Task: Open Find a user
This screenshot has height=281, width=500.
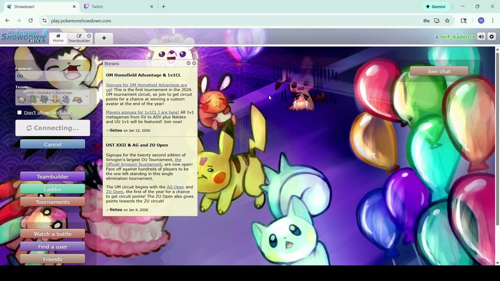Action: (x=52, y=247)
